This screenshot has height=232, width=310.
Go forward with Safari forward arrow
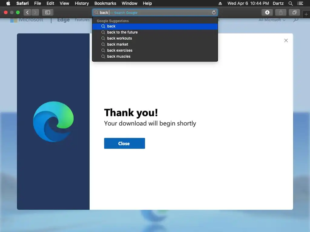click(35, 12)
